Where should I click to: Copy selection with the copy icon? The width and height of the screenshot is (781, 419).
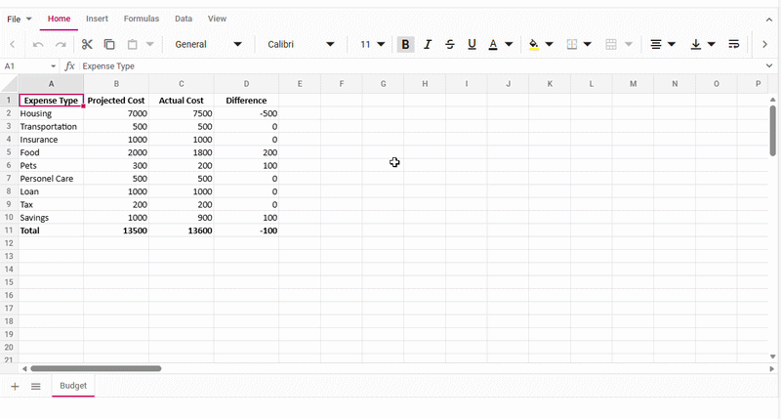[x=109, y=44]
